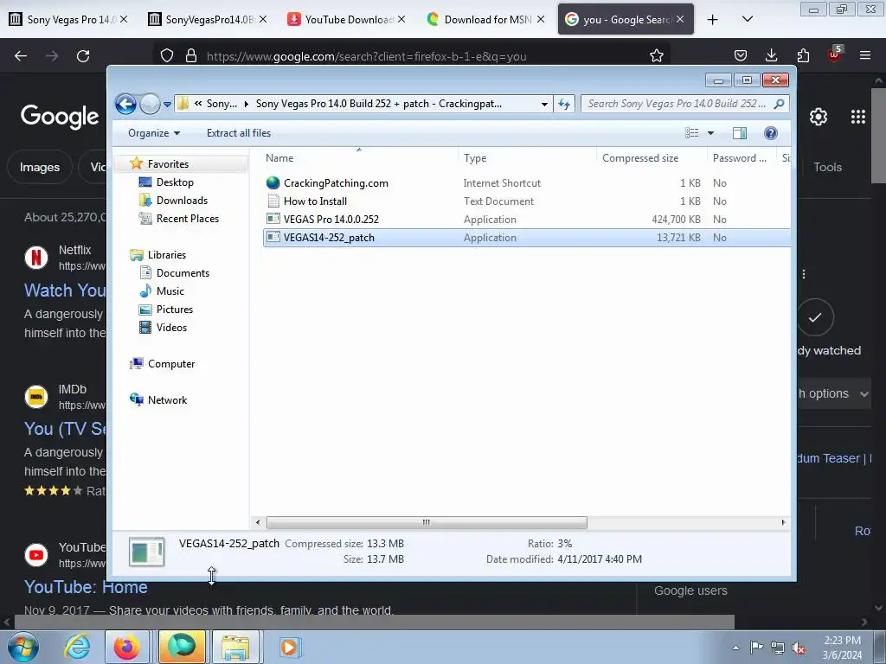The width and height of the screenshot is (886, 664).
Task: Click the file list scroll right arrow
Action: tap(783, 523)
